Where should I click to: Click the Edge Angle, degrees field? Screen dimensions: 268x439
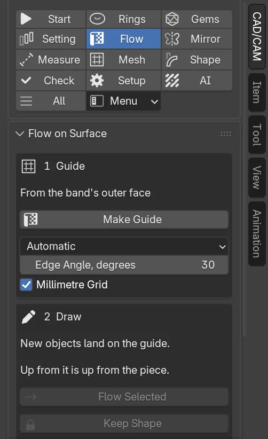coord(124,265)
